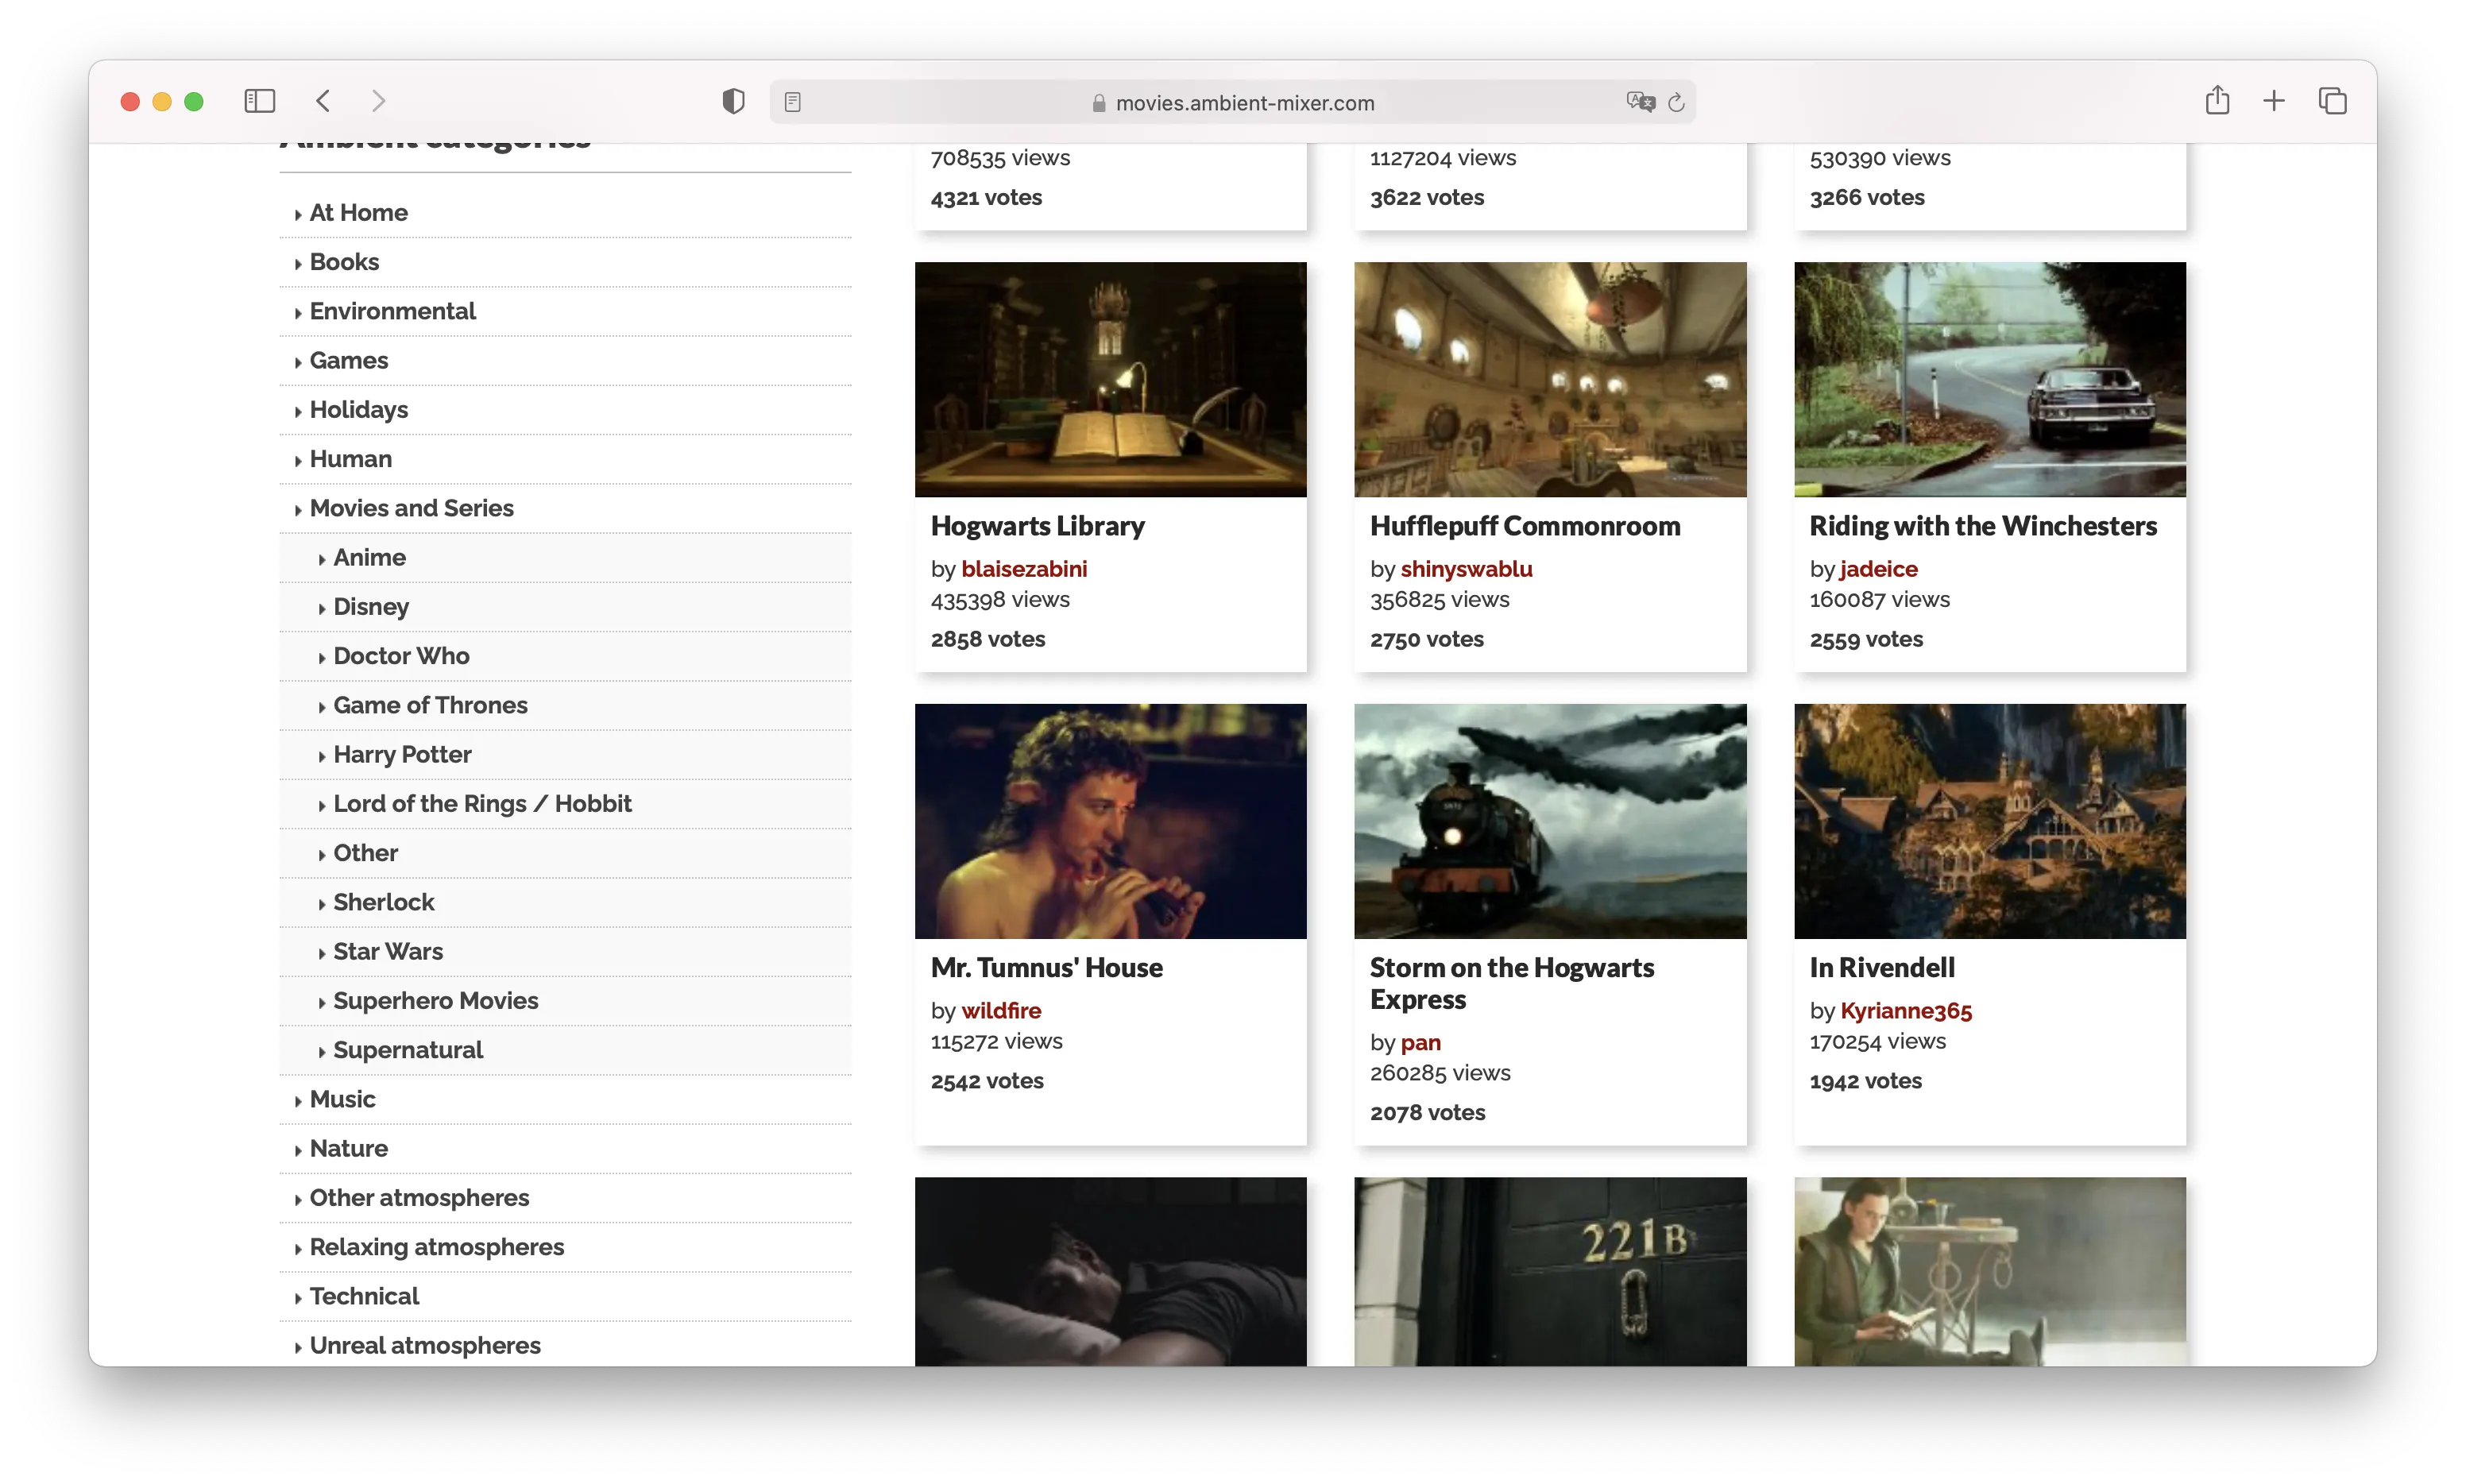Open the Holidays category

point(358,410)
